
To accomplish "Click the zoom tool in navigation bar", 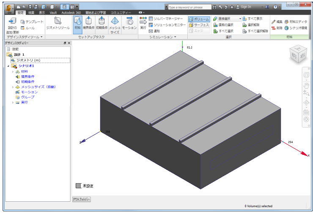I will click(306, 93).
